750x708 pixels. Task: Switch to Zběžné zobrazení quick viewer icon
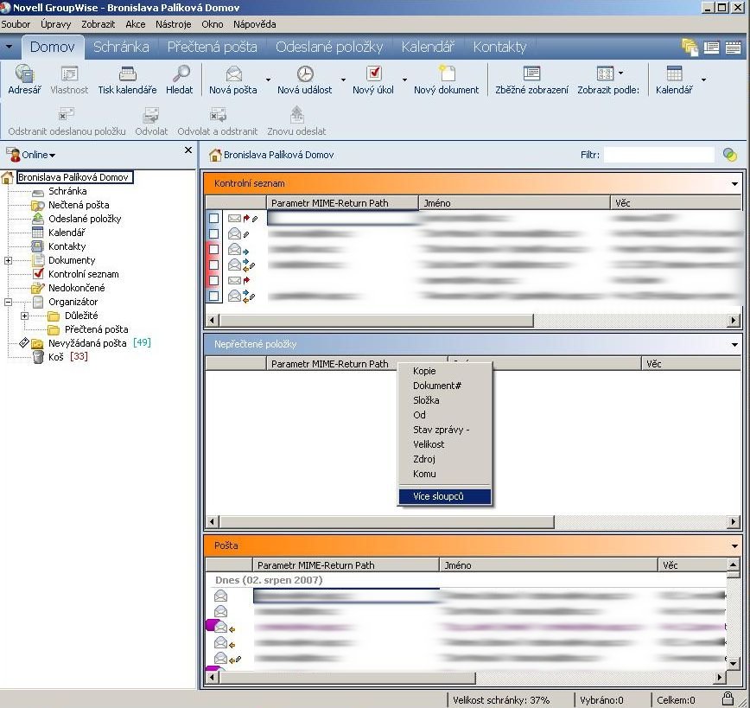pos(531,73)
